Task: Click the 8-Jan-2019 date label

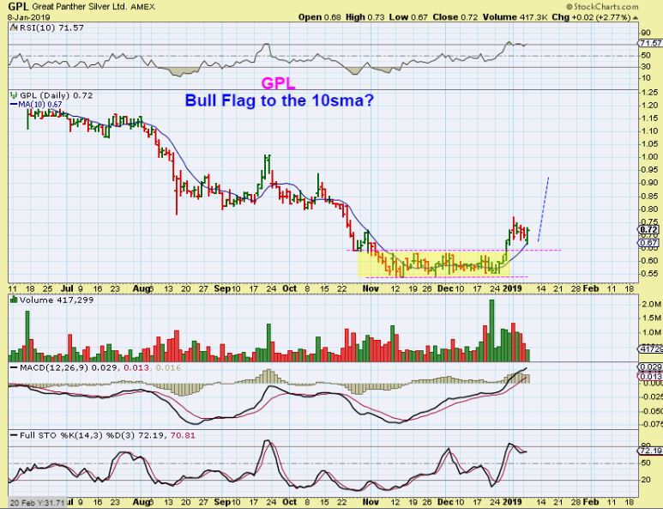Action: coord(29,17)
